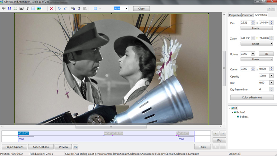Select the k4 object in the tree
Image resolution: width=277 pixels, height=156 pixels.
[x=236, y=108]
